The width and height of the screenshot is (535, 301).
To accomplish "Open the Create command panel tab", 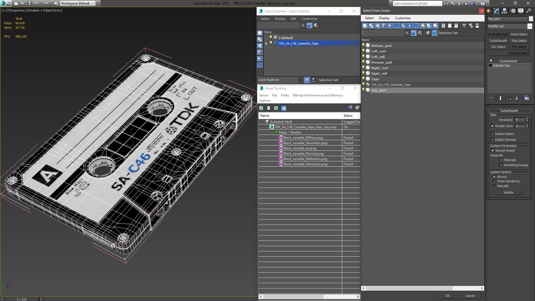I will click(488, 11).
